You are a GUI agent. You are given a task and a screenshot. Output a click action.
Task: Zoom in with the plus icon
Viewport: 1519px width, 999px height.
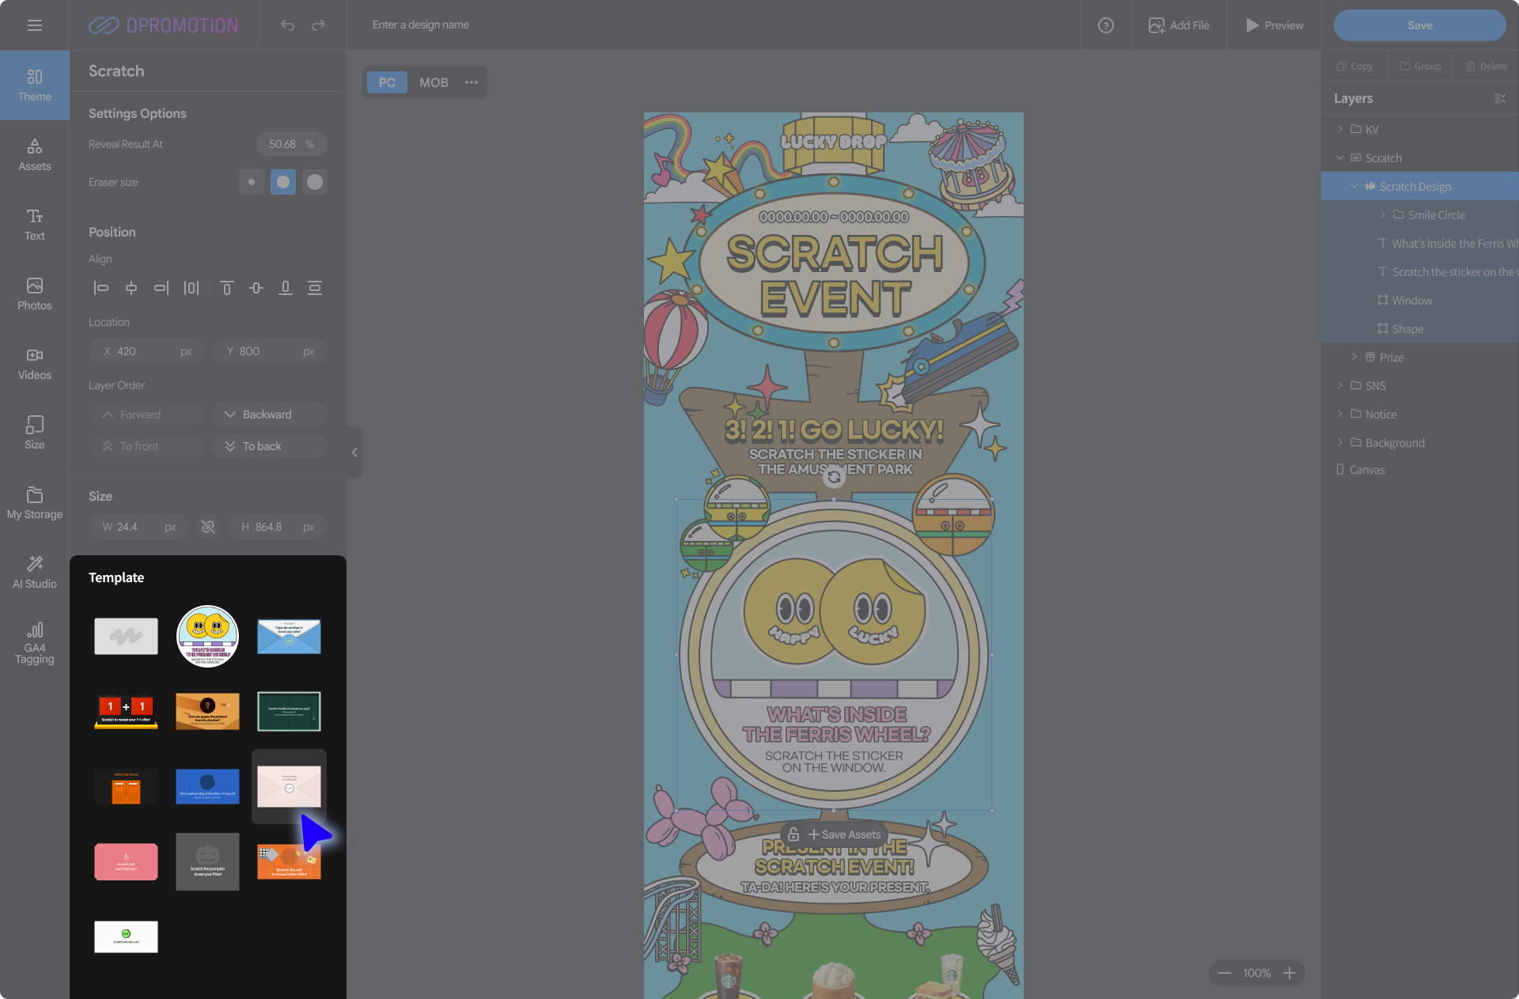[1290, 973]
